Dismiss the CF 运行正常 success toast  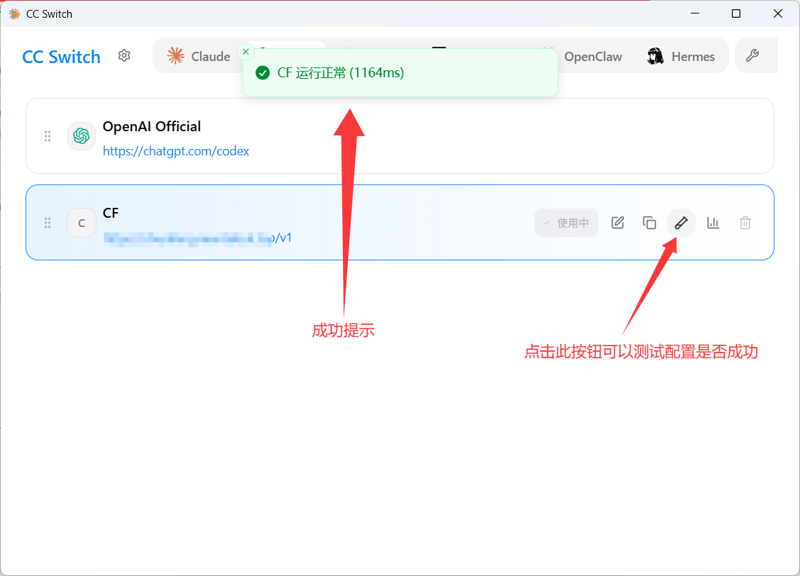(245, 51)
